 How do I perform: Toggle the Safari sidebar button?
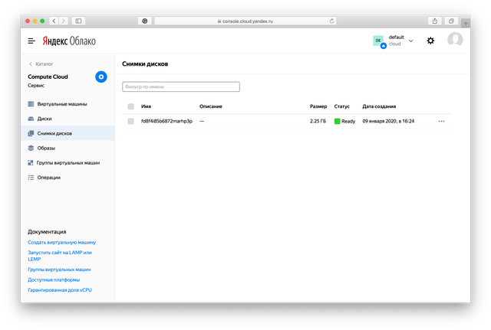(x=78, y=21)
